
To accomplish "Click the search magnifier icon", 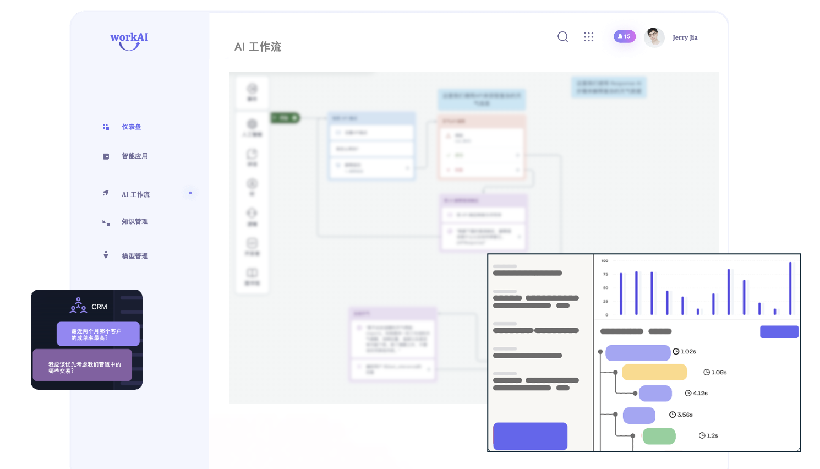I will tap(562, 37).
